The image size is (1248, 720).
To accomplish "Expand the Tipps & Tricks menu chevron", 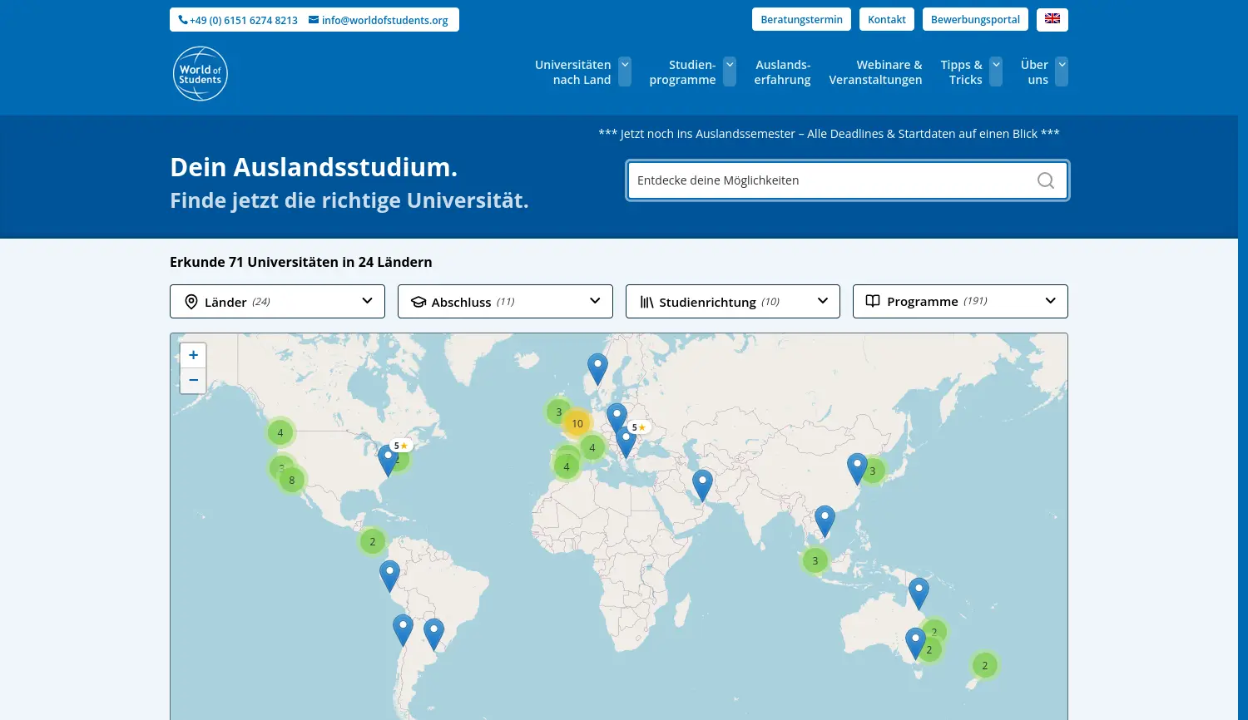I will pos(996,72).
